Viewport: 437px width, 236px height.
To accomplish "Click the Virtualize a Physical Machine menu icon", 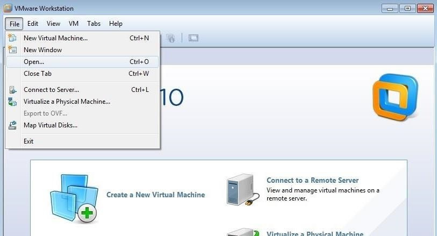I will [x=13, y=102].
